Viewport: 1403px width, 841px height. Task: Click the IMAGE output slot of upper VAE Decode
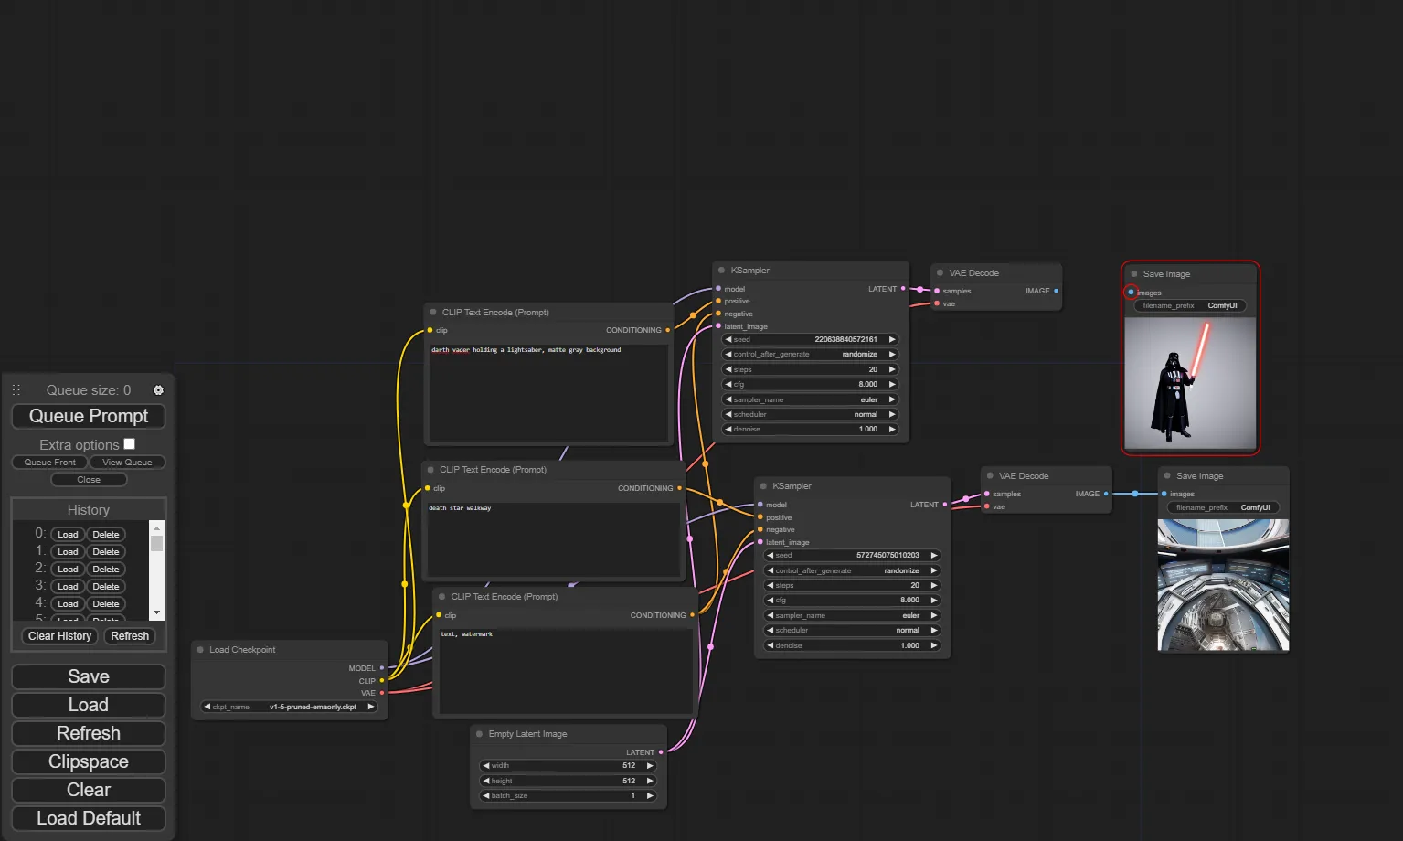1057,291
